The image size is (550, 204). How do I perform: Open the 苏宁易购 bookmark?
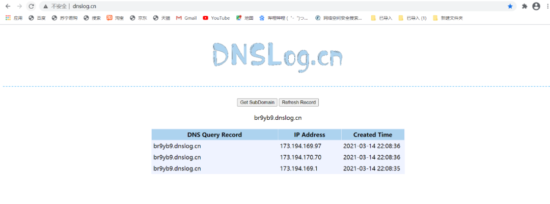(65, 18)
